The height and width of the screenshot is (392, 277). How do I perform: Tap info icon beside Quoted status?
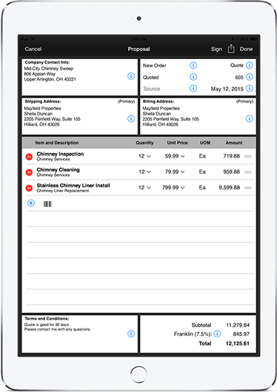click(193, 77)
